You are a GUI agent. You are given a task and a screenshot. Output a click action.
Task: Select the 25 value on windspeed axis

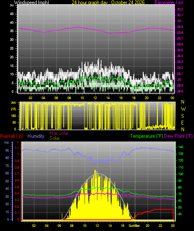tap(12, 48)
